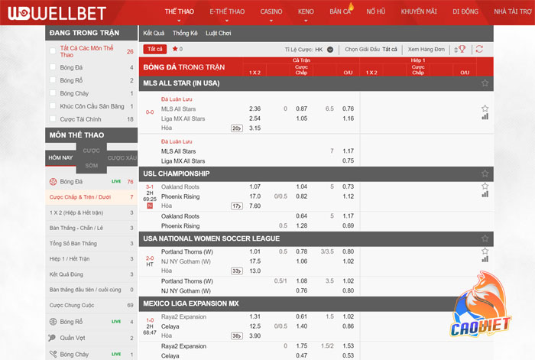The width and height of the screenshot is (535, 360).
Task: Open the Keno menu
Action: pos(306,11)
